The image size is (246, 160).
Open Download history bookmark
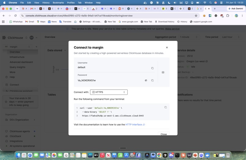[x=165, y=22]
